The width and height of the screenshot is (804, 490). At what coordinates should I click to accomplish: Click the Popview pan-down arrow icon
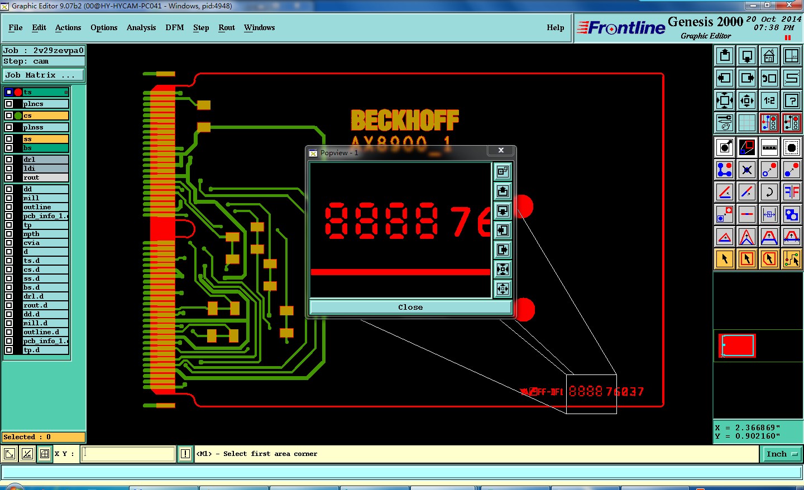(503, 211)
